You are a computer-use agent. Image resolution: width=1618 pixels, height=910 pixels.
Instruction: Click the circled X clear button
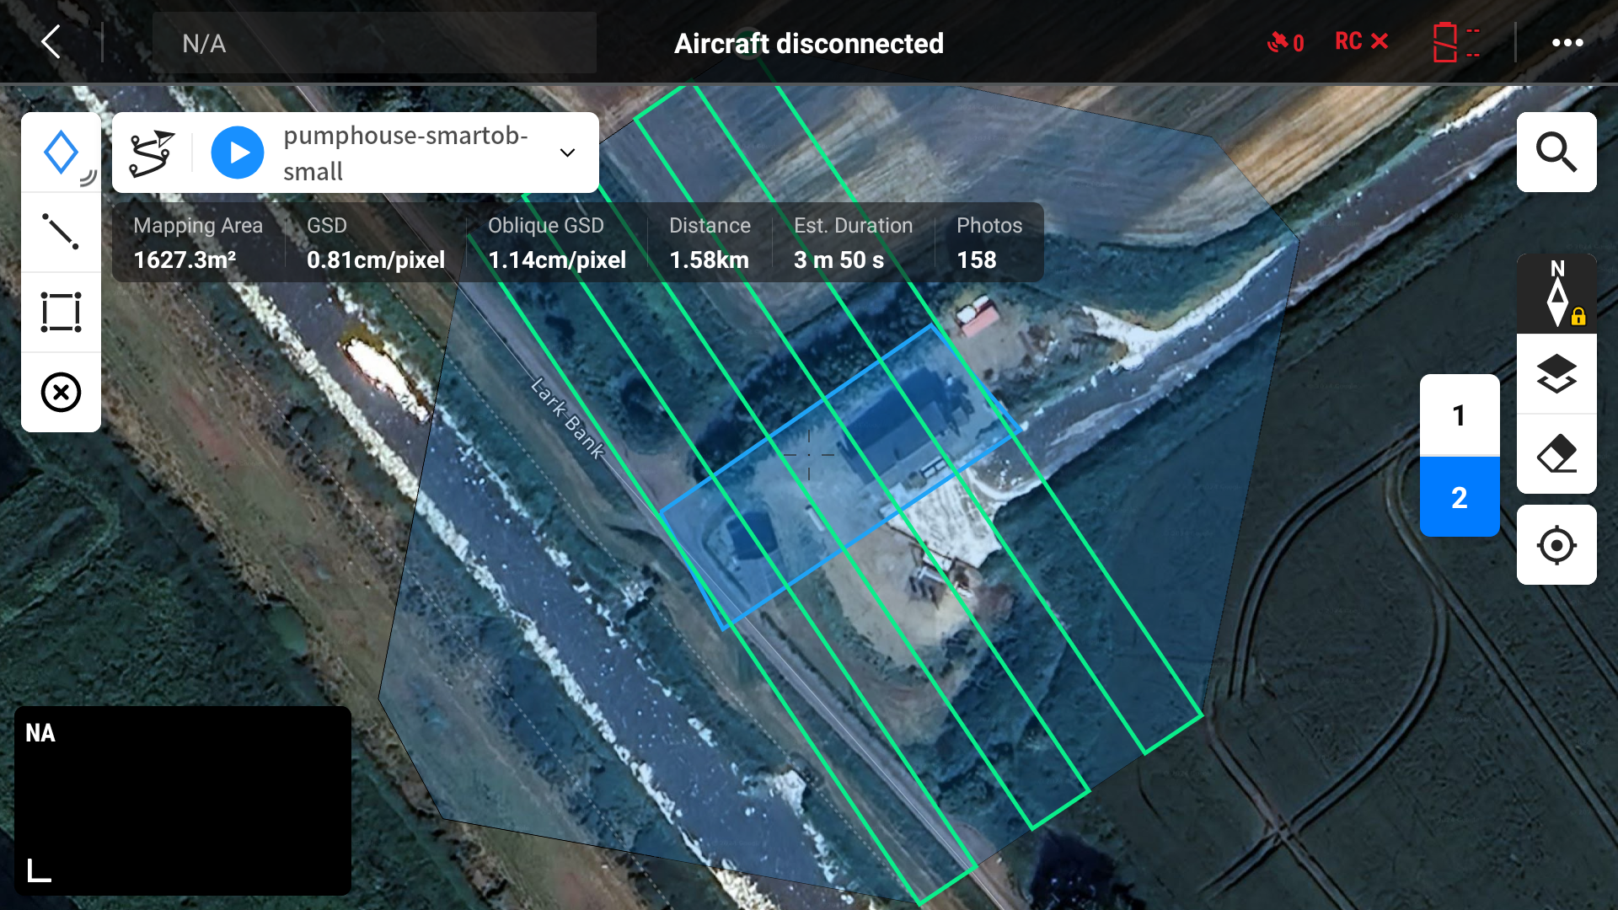(61, 392)
